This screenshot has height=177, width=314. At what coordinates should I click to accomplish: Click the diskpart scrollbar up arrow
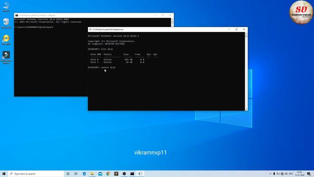pos(246,33)
